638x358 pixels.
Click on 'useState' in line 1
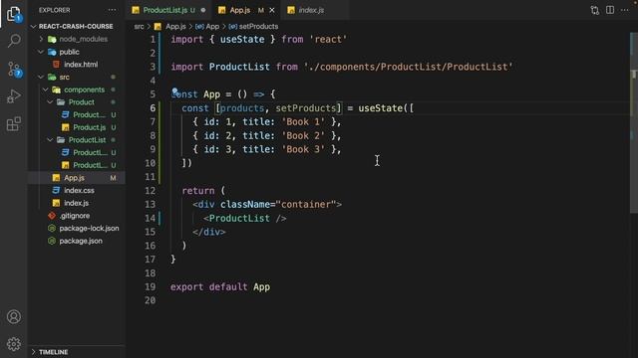pyautogui.click(x=242, y=40)
